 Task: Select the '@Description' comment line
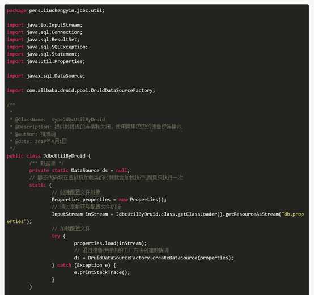click(x=96, y=127)
